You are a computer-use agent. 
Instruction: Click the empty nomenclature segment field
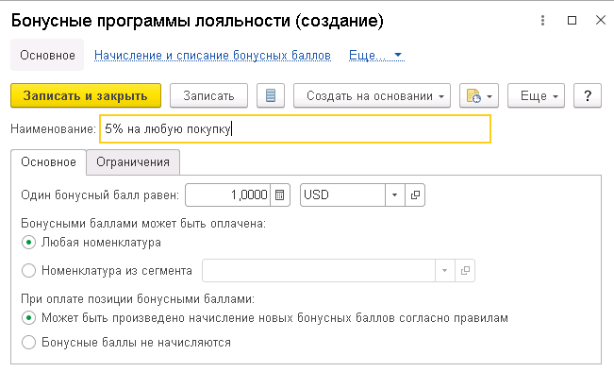click(x=319, y=270)
